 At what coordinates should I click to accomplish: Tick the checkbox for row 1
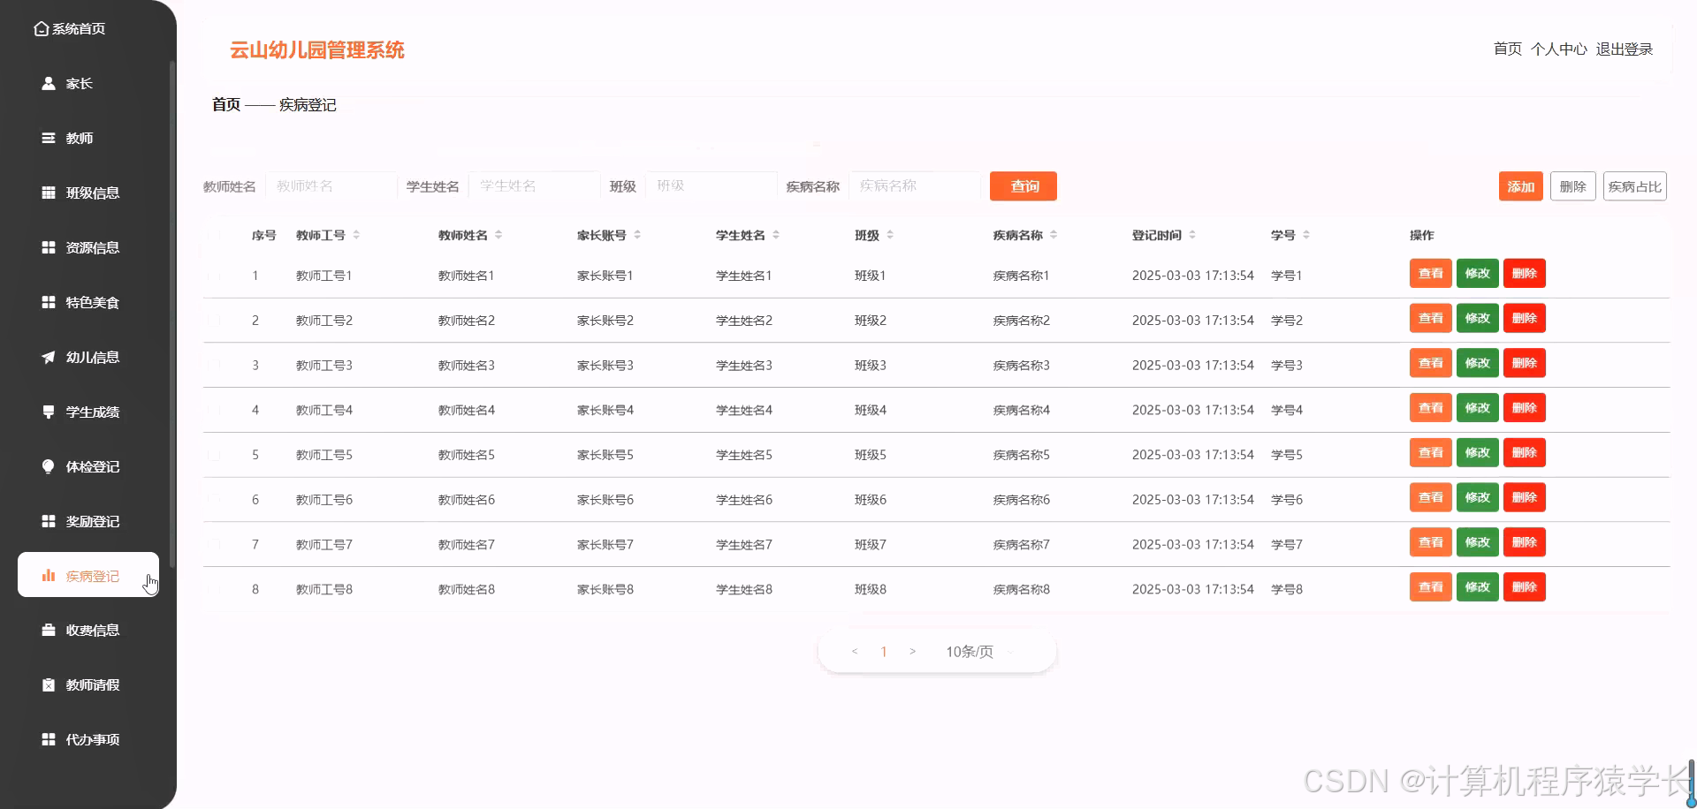(x=214, y=276)
